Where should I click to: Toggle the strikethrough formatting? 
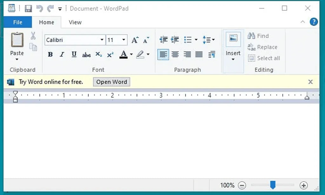(86, 54)
